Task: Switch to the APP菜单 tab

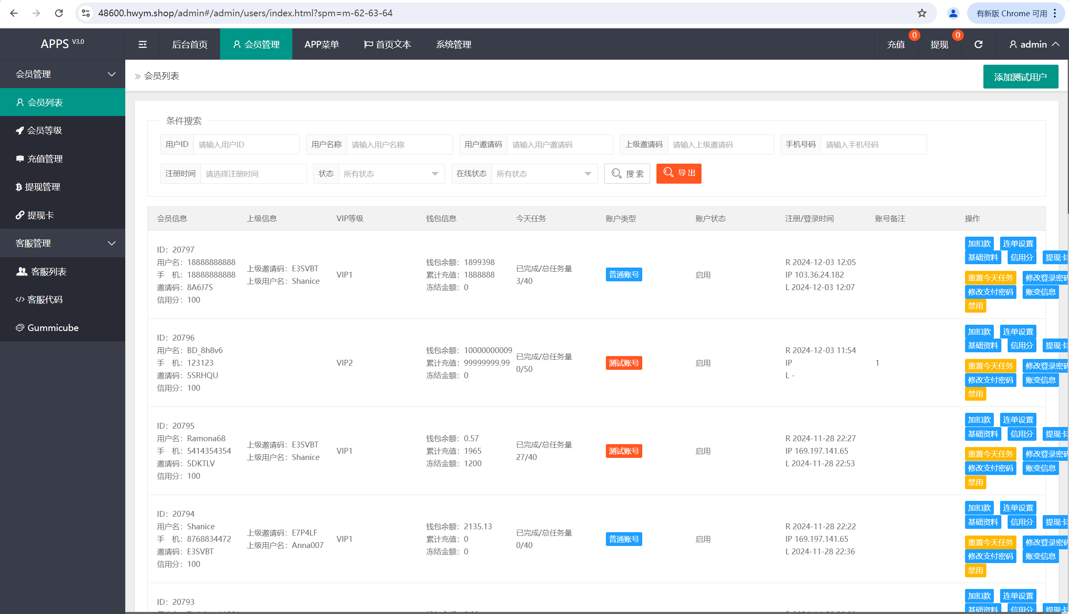Action: pyautogui.click(x=322, y=44)
